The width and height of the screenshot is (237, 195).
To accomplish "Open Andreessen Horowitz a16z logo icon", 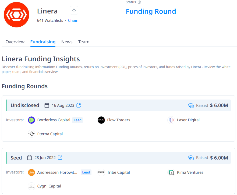I will (31, 172).
